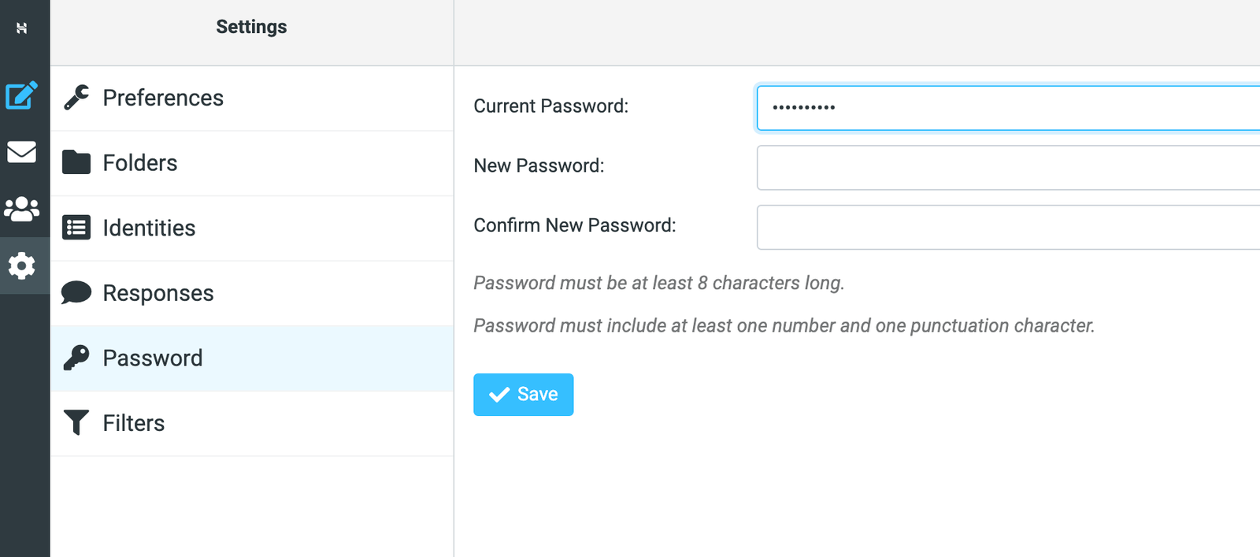Click the compose message pencil icon

pos(21,95)
